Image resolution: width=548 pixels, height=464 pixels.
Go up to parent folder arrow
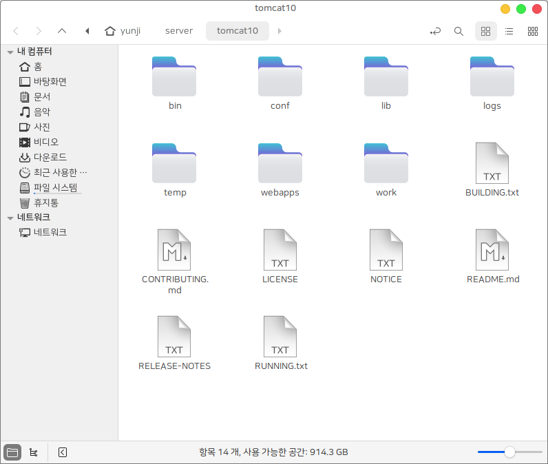tap(62, 31)
